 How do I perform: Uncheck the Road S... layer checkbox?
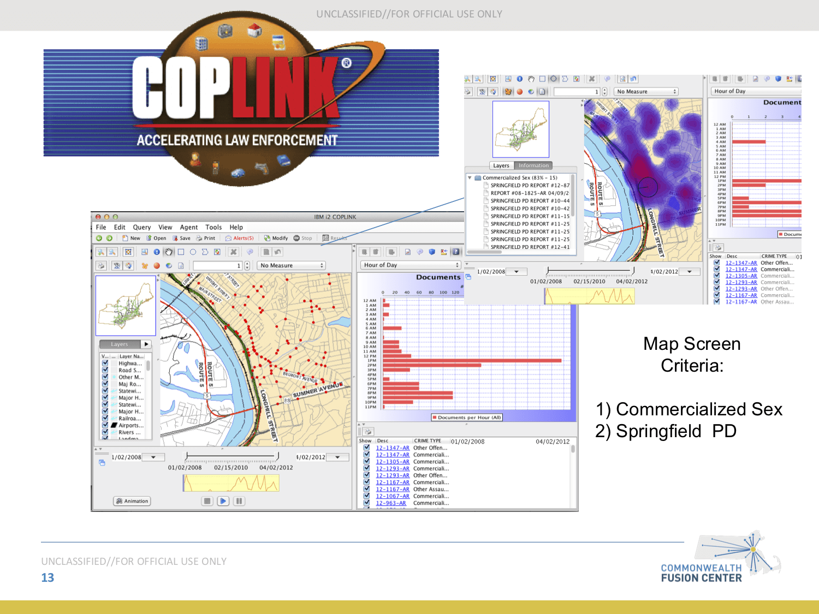(105, 369)
